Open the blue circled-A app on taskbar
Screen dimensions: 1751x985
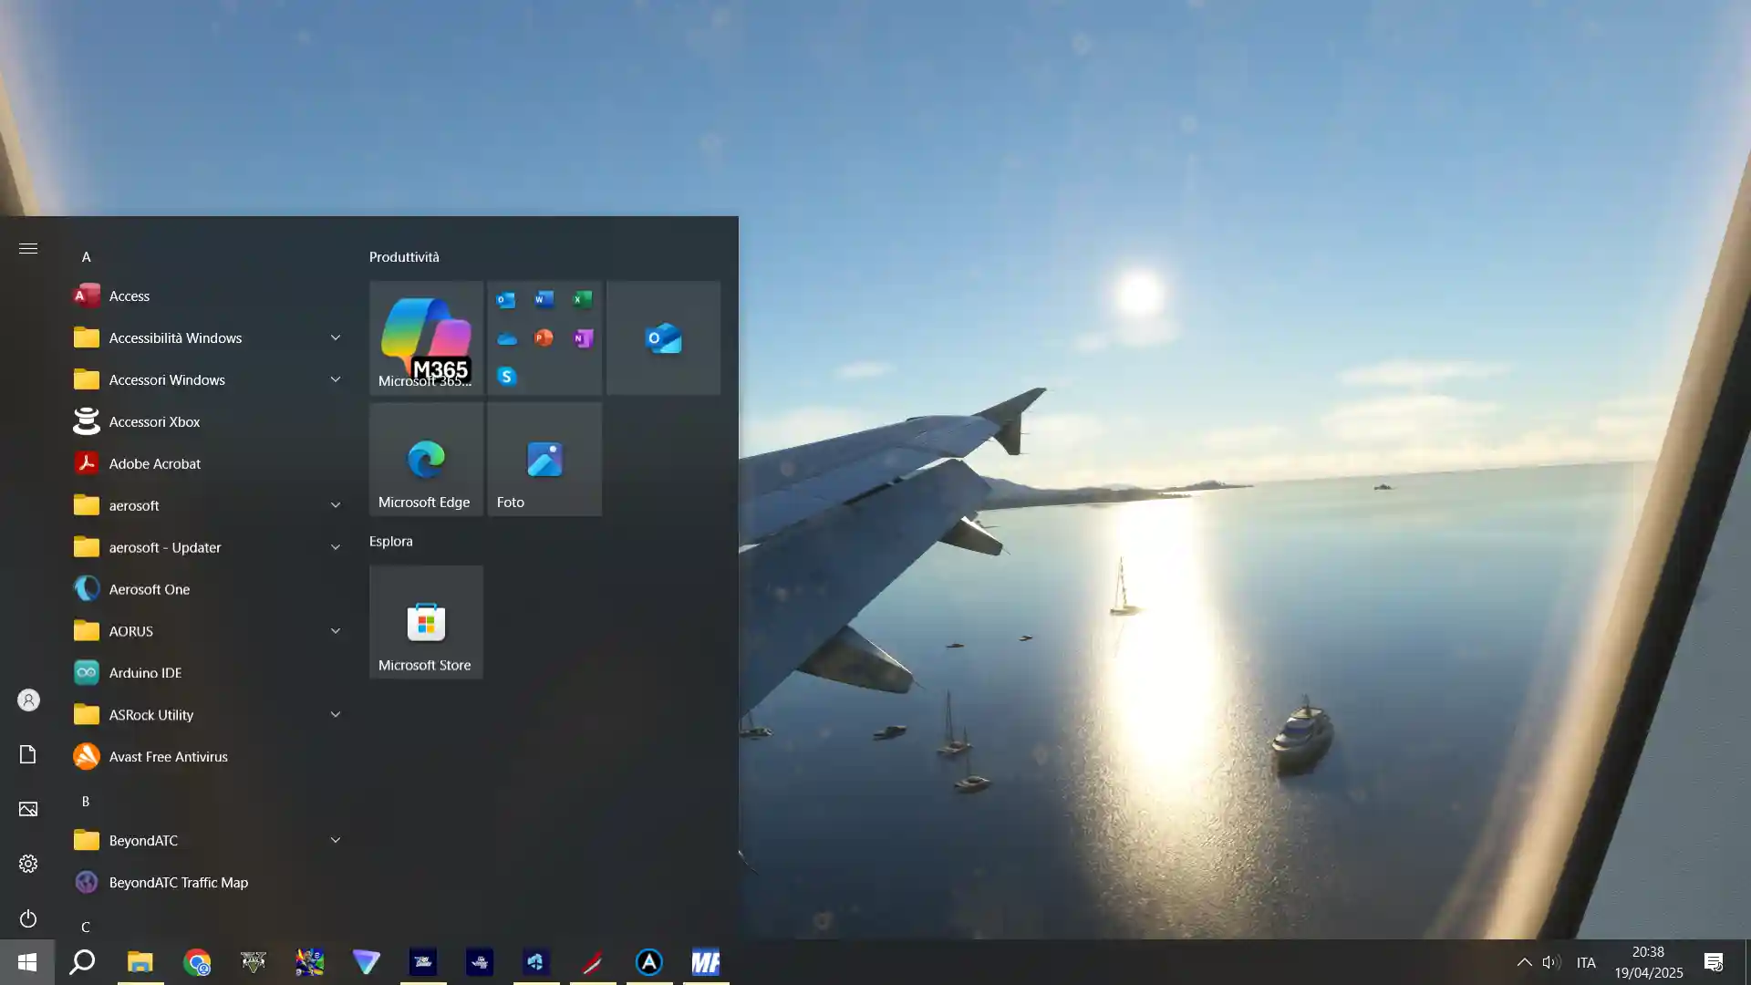coord(648,962)
